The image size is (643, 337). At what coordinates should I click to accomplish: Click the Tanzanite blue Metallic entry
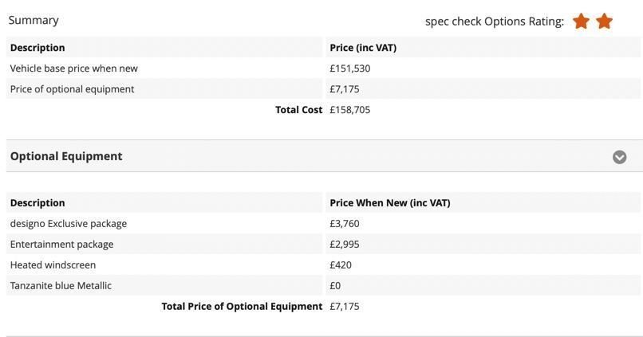[x=61, y=286]
